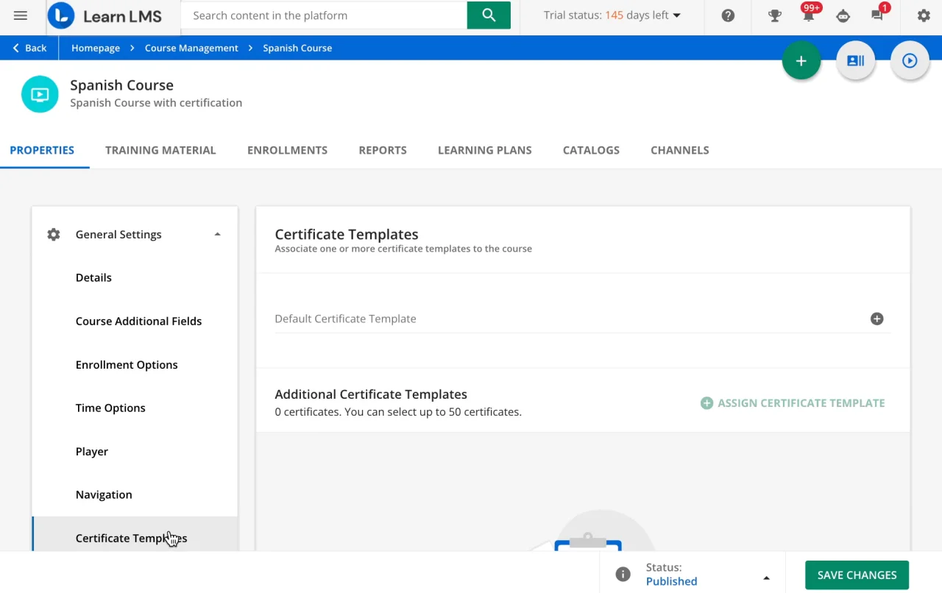The height and width of the screenshot is (593, 942).
Task: Select Enrollment Options in sidebar
Action: coord(127,365)
